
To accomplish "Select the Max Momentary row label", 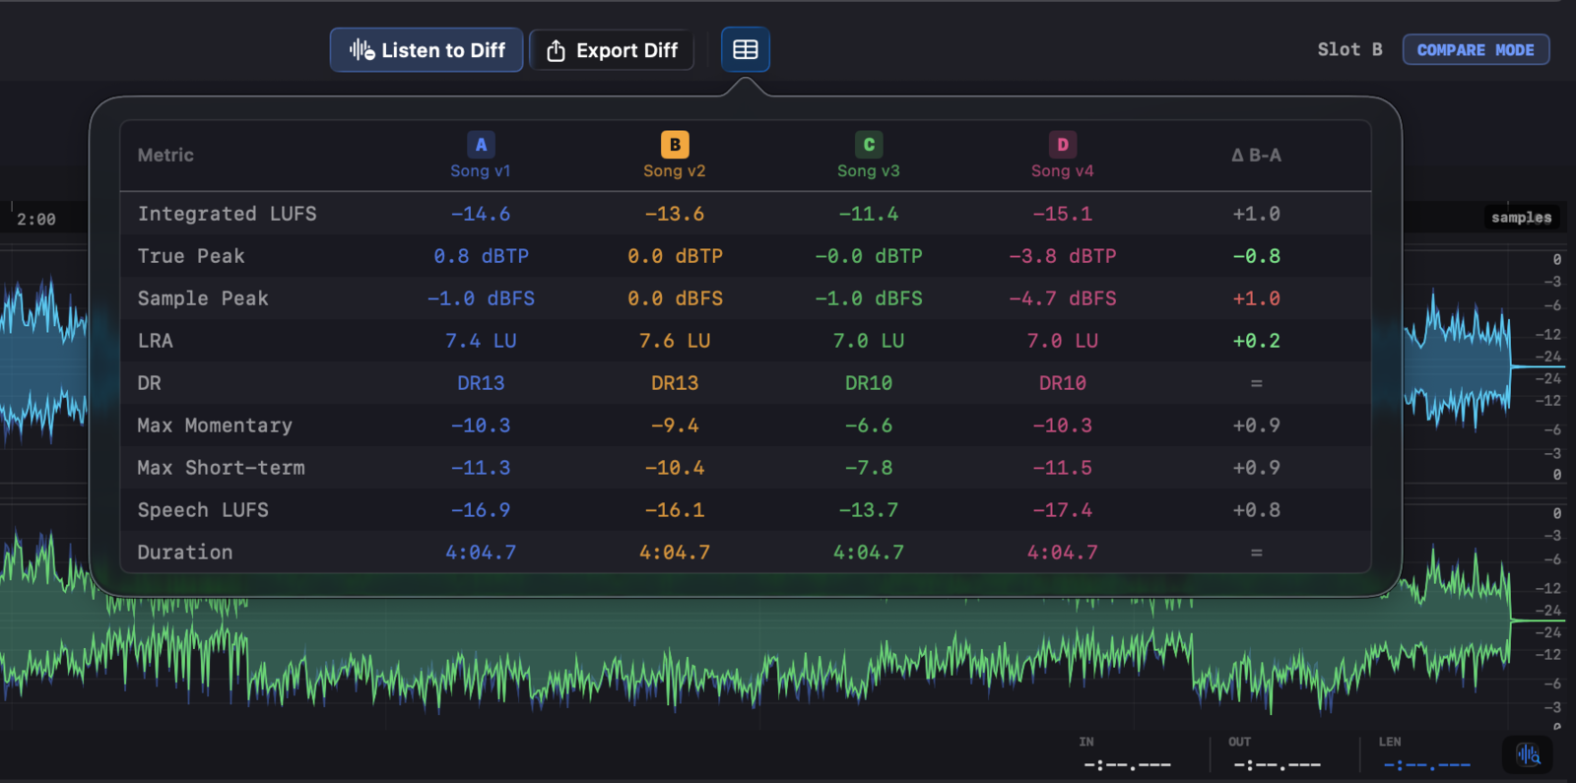I will pyautogui.click(x=215, y=425).
